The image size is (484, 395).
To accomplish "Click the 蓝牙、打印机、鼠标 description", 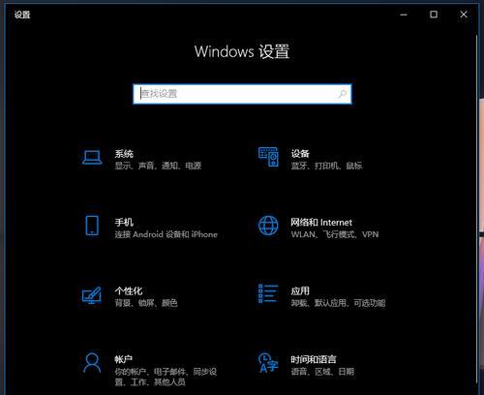I will (326, 166).
